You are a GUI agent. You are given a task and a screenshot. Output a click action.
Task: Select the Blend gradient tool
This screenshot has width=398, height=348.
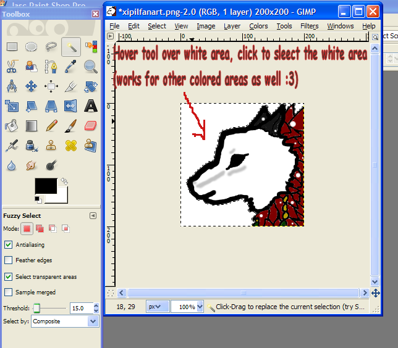[32, 126]
